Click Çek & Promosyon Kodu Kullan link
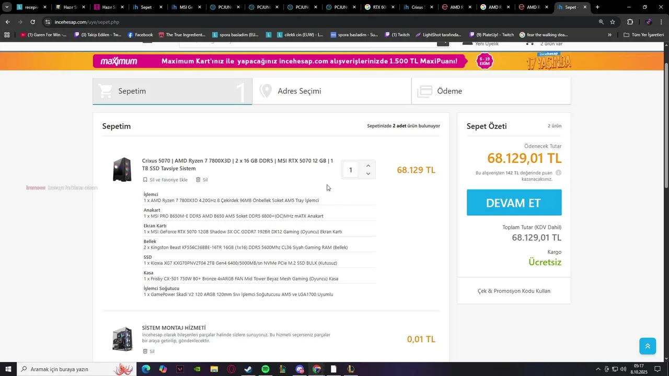669x376 pixels. tap(514, 291)
